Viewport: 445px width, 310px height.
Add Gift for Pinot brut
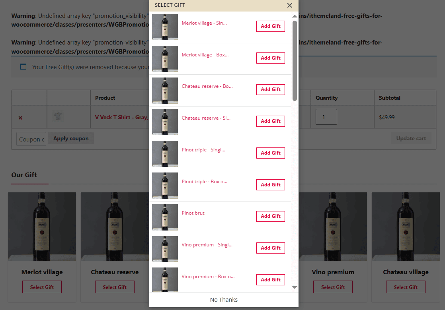(270, 216)
